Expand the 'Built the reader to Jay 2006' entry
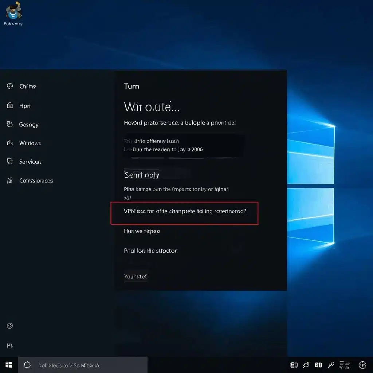 pyautogui.click(x=163, y=149)
